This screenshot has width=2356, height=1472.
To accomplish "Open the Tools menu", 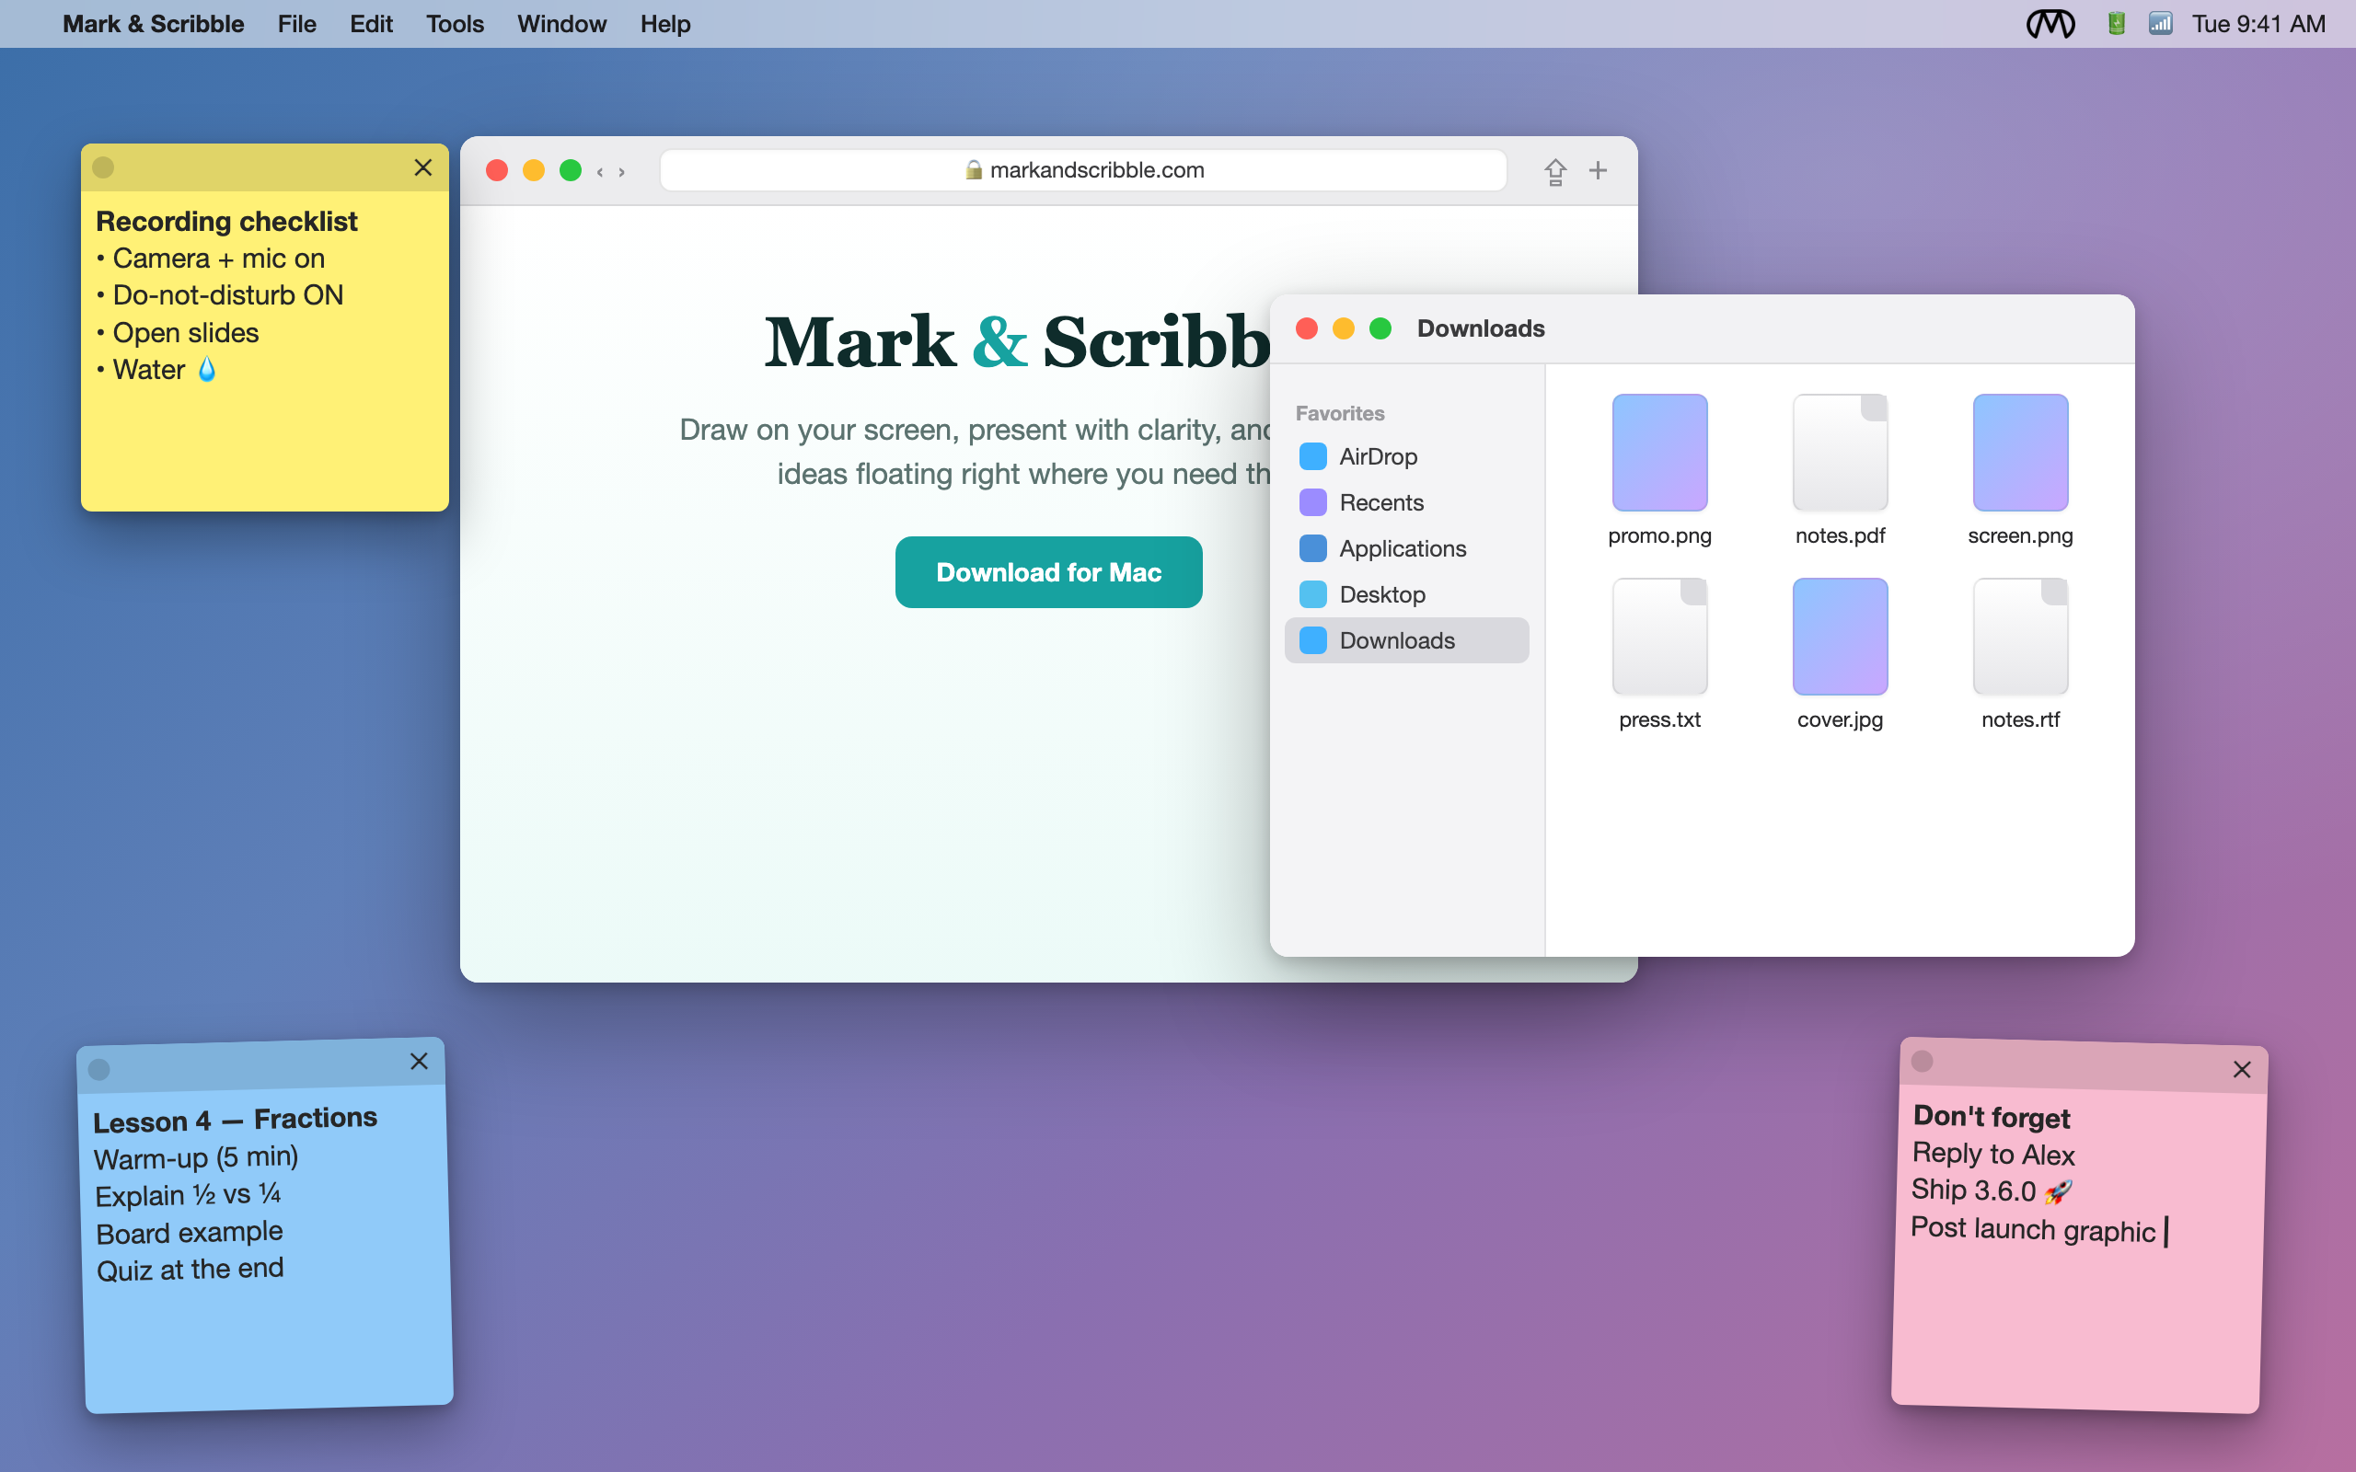I will pyautogui.click(x=455, y=23).
